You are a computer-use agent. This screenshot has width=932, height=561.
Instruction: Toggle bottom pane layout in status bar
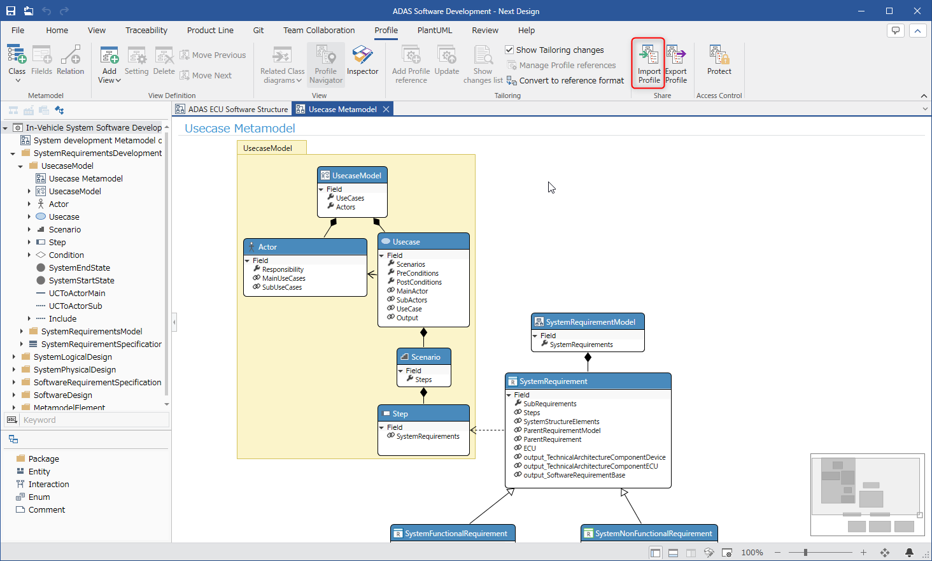673,553
